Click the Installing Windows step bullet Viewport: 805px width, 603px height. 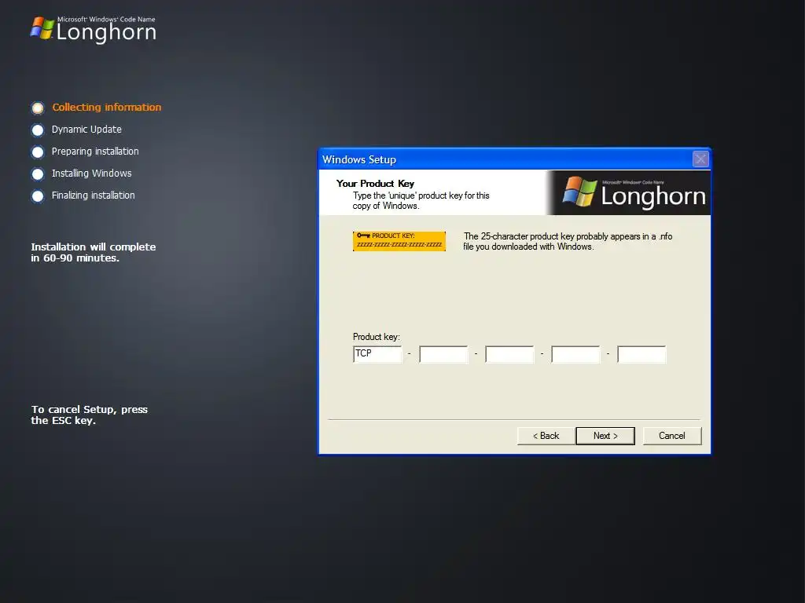pyautogui.click(x=38, y=174)
